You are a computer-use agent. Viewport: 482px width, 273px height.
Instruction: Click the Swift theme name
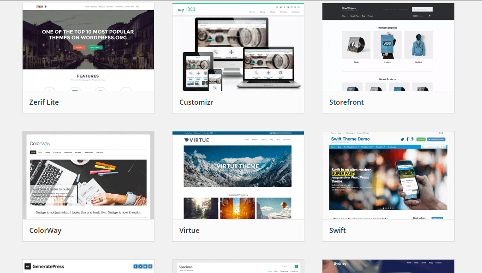coord(338,230)
